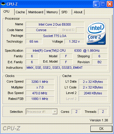Click the Specification text field
The height and width of the screenshot is (134, 114).
tap(66, 51)
